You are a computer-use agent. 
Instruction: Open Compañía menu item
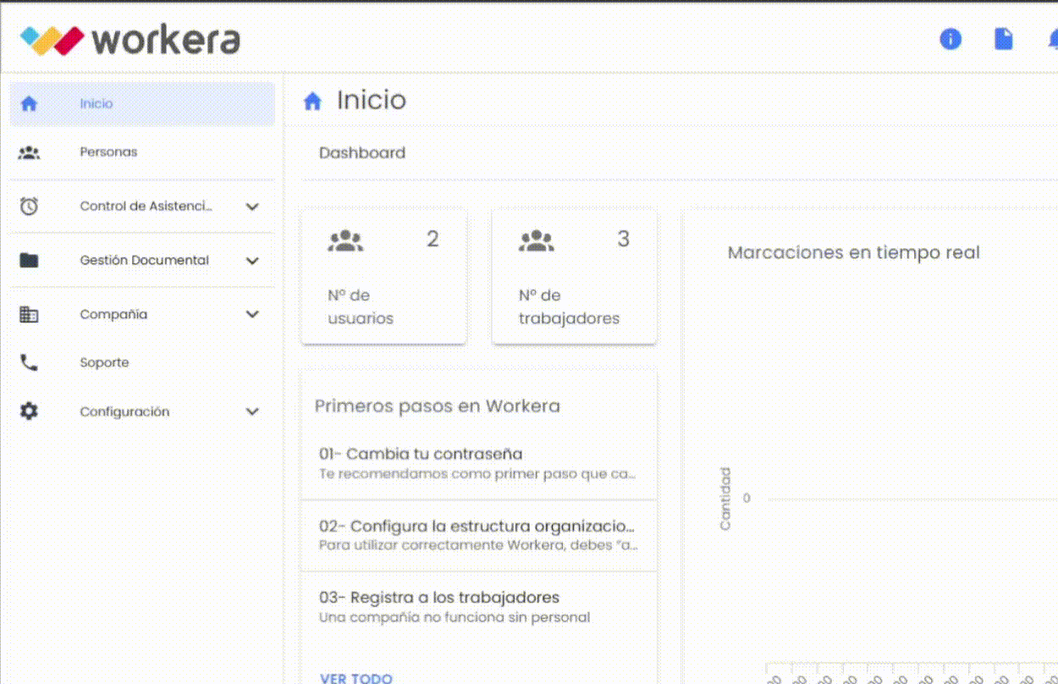[142, 314]
